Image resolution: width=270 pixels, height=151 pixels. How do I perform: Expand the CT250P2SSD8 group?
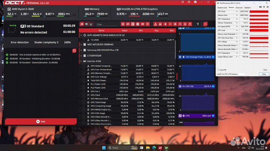click(81, 56)
